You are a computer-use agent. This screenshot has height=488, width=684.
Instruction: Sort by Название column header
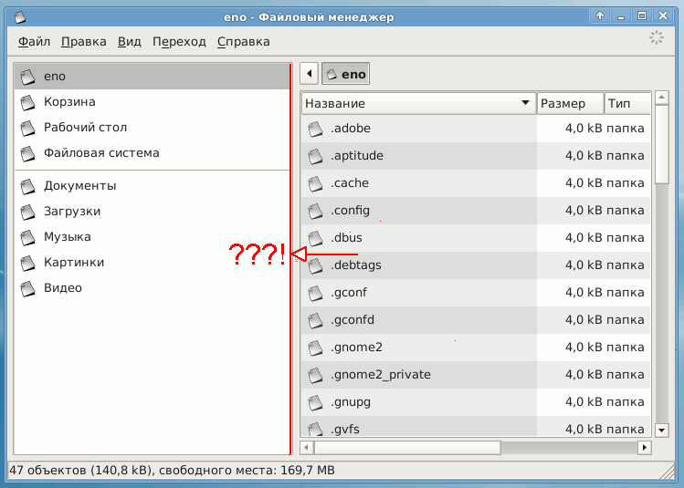418,104
